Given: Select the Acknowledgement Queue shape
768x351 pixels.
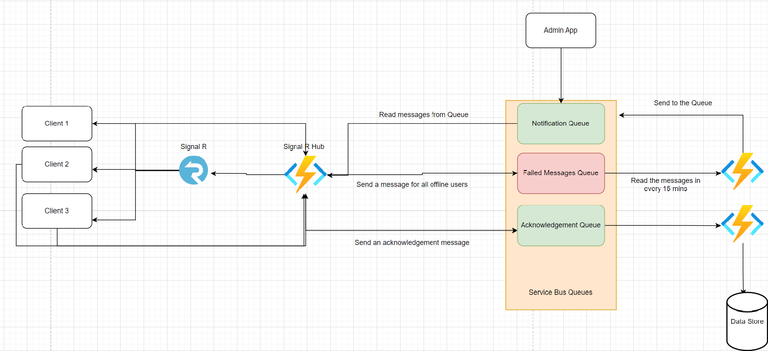Looking at the screenshot, I should tap(561, 225).
